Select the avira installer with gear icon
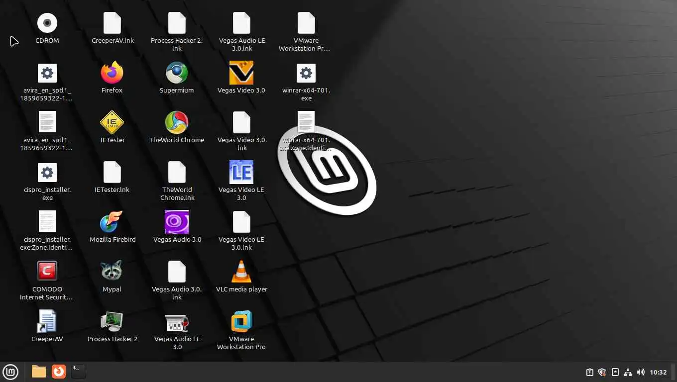The image size is (677, 382). (x=47, y=73)
